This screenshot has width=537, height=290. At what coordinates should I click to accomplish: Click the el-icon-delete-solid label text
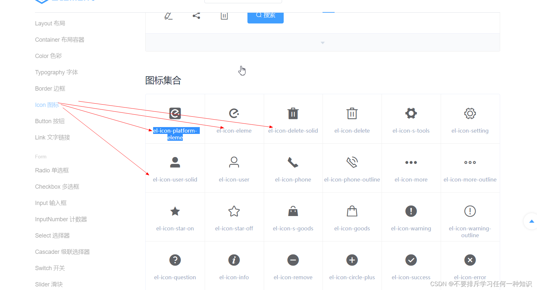click(x=293, y=131)
